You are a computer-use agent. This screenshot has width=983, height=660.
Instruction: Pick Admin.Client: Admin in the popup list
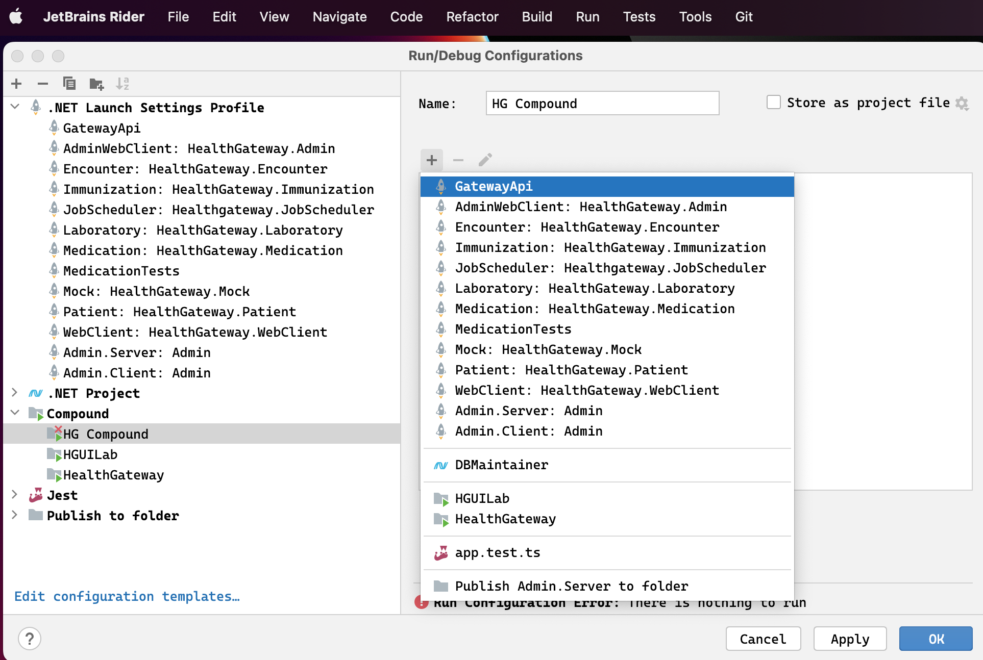607,431
